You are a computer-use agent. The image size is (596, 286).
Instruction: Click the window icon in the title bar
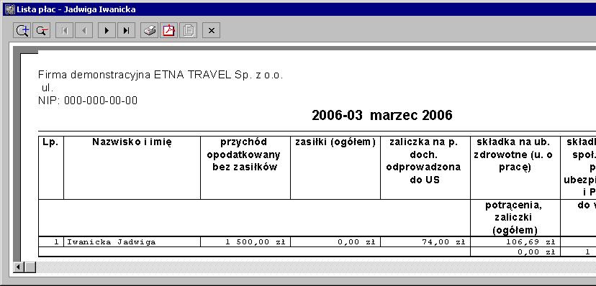click(9, 9)
